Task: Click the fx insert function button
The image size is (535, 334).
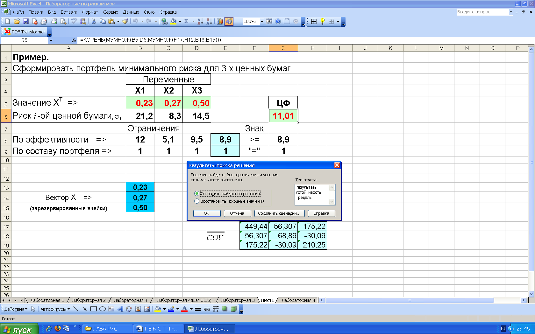Action: point(74,40)
